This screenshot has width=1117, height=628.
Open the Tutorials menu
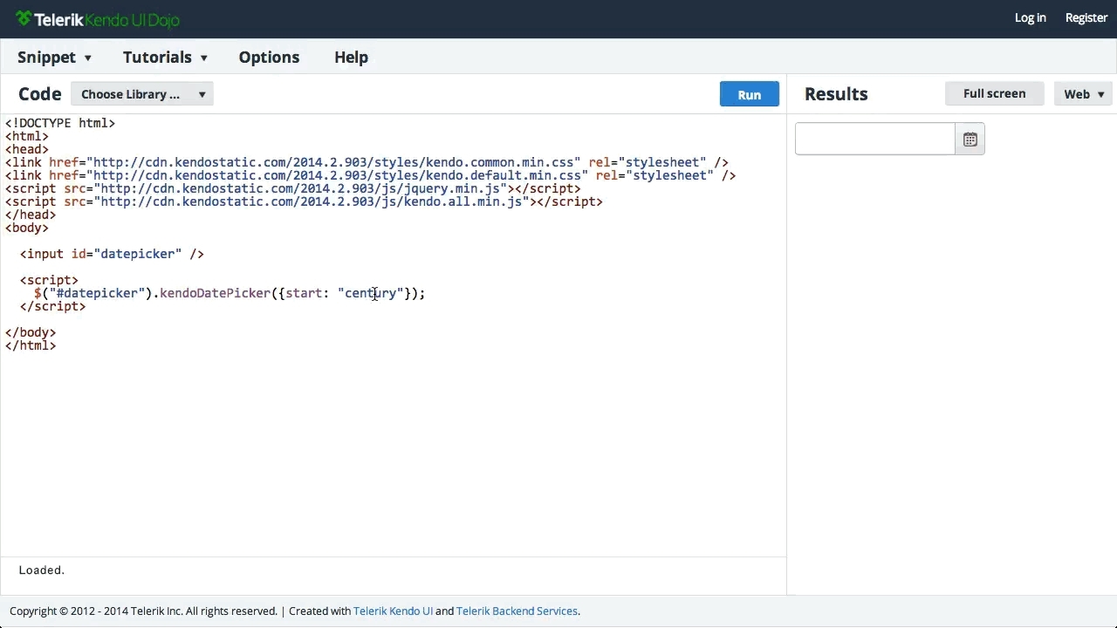165,58
